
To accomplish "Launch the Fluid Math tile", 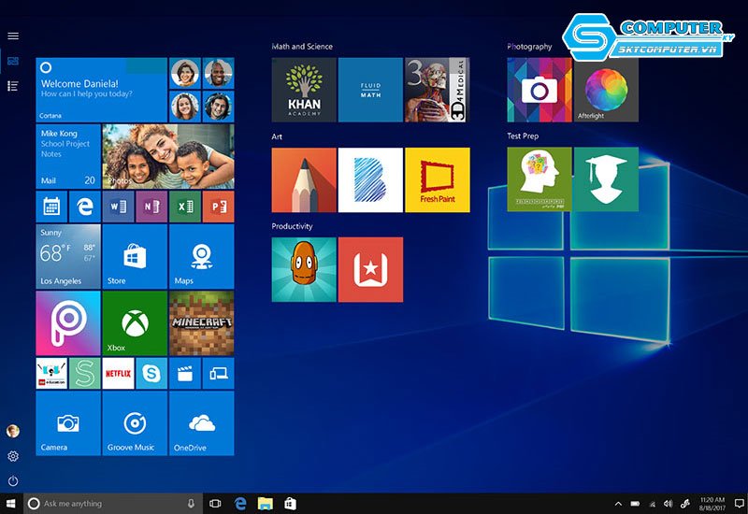I will tap(370, 90).
